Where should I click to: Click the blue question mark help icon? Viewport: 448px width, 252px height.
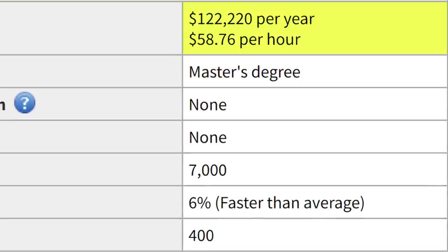[24, 103]
